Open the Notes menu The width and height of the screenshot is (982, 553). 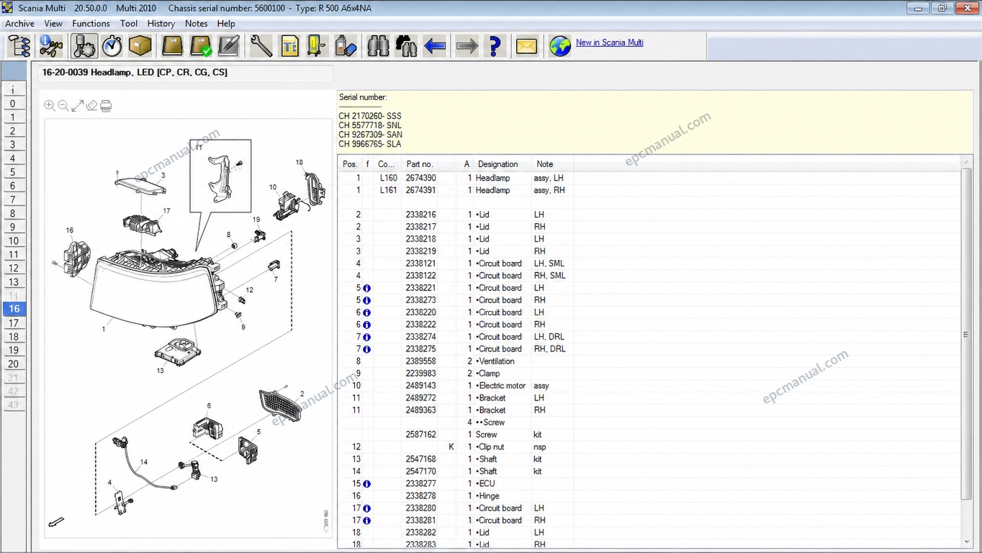(196, 24)
